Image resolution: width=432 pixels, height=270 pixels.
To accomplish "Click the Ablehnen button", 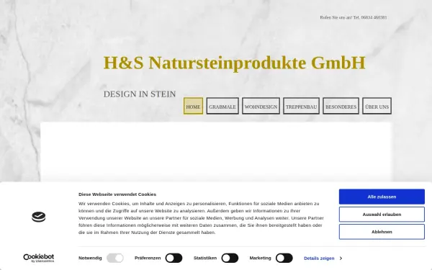I will (382, 232).
